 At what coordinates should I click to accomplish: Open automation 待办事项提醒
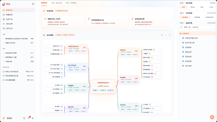tap(18, 80)
